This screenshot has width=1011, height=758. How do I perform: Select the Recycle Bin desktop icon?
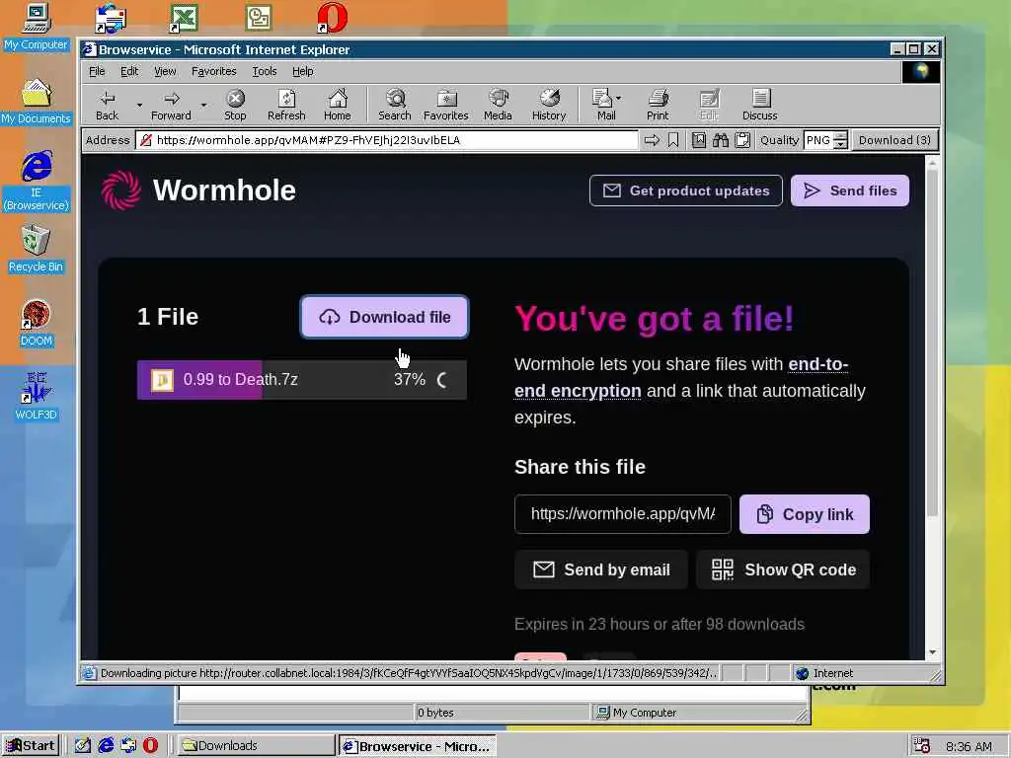pyautogui.click(x=37, y=250)
